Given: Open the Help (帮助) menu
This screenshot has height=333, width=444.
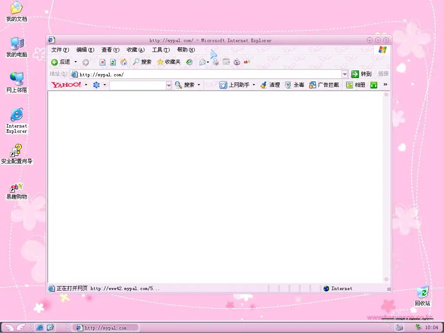Looking at the screenshot, I should pyautogui.click(x=186, y=50).
